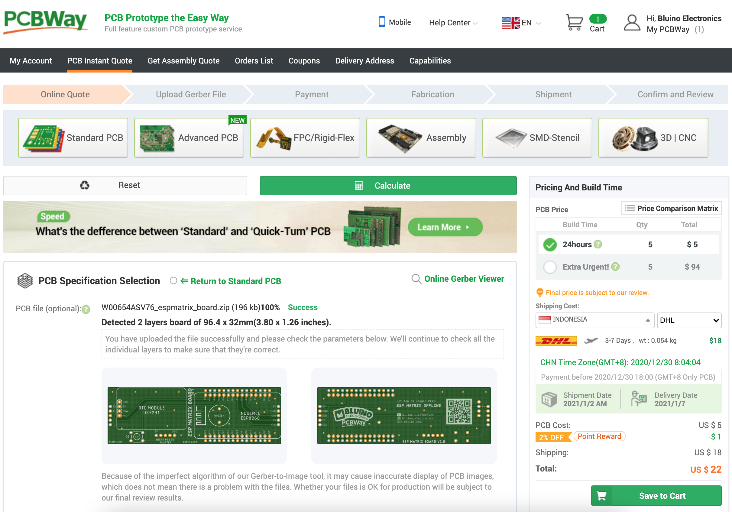
Task: Click the PCBWay logo
Action: (45, 22)
